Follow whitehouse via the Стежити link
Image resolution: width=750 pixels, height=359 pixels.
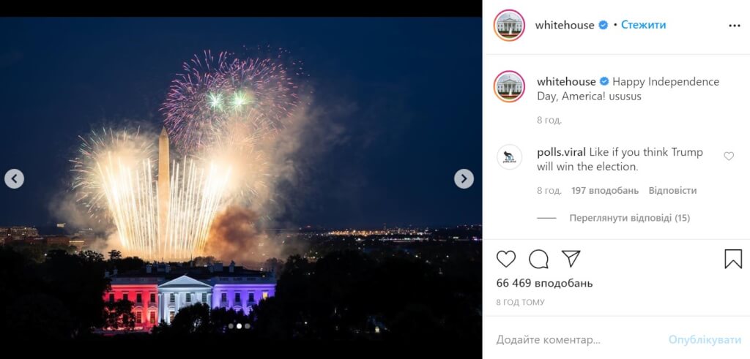(643, 26)
